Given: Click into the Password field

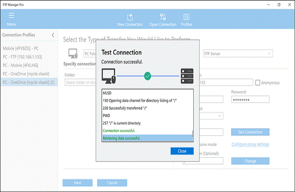Looking at the screenshot, I should (250, 99).
